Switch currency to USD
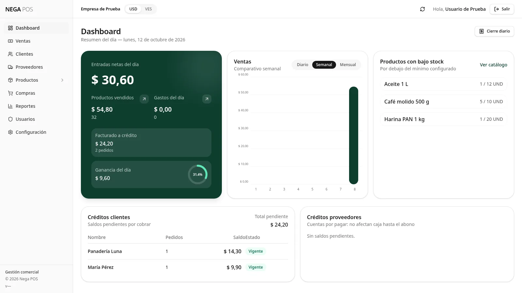 tap(133, 9)
